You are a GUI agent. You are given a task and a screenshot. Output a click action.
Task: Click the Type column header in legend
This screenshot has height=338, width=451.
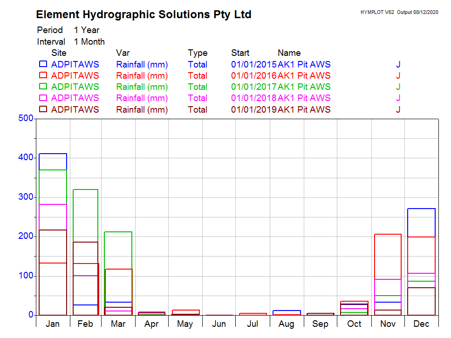[198, 53]
